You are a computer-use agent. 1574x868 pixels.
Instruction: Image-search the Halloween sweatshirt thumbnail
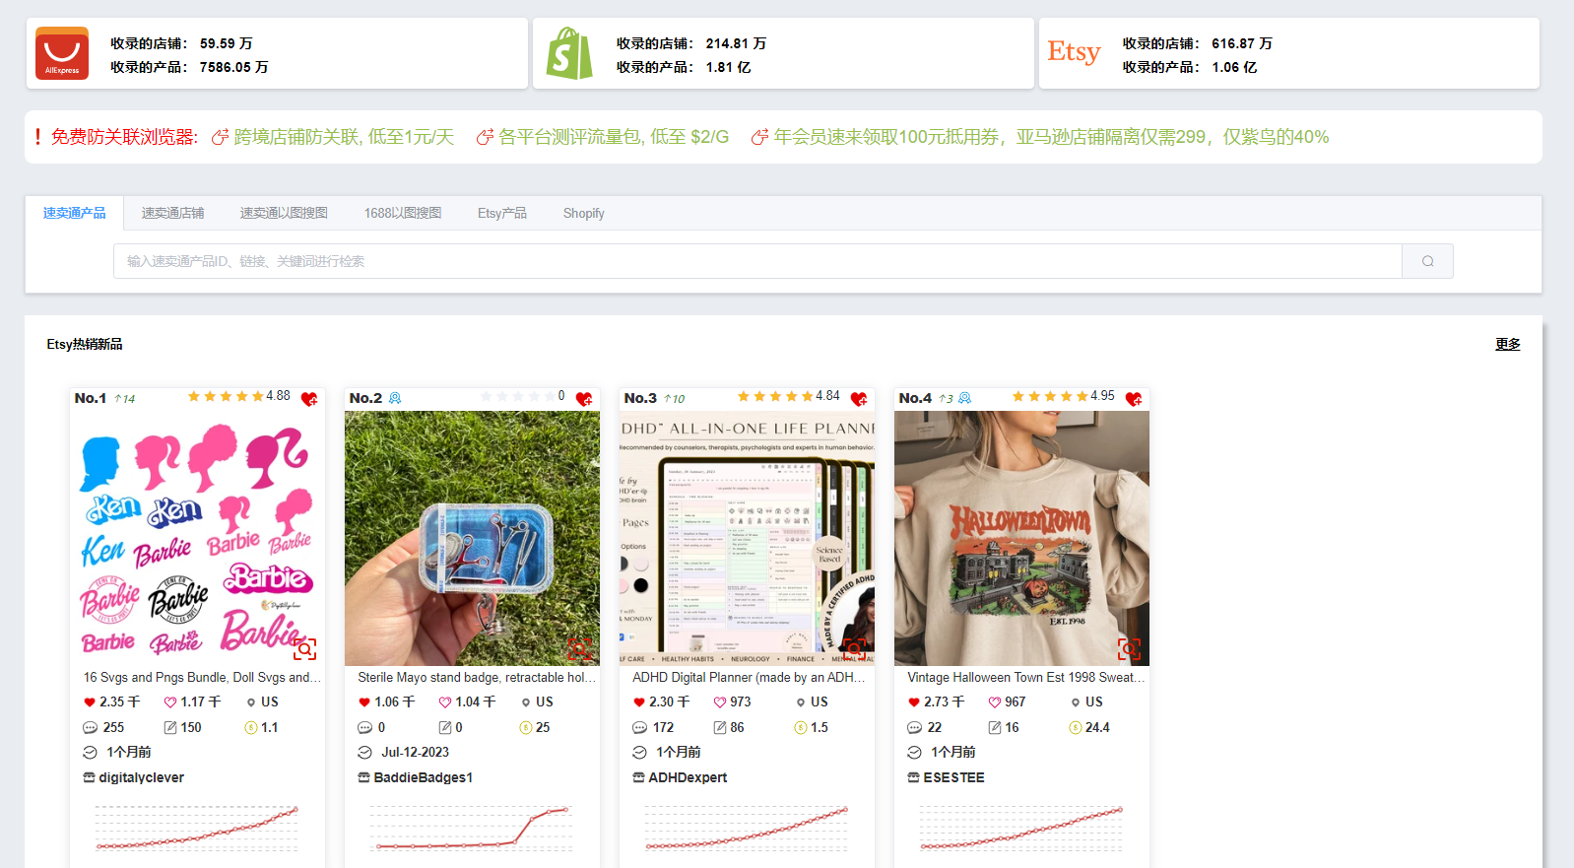tap(1129, 648)
